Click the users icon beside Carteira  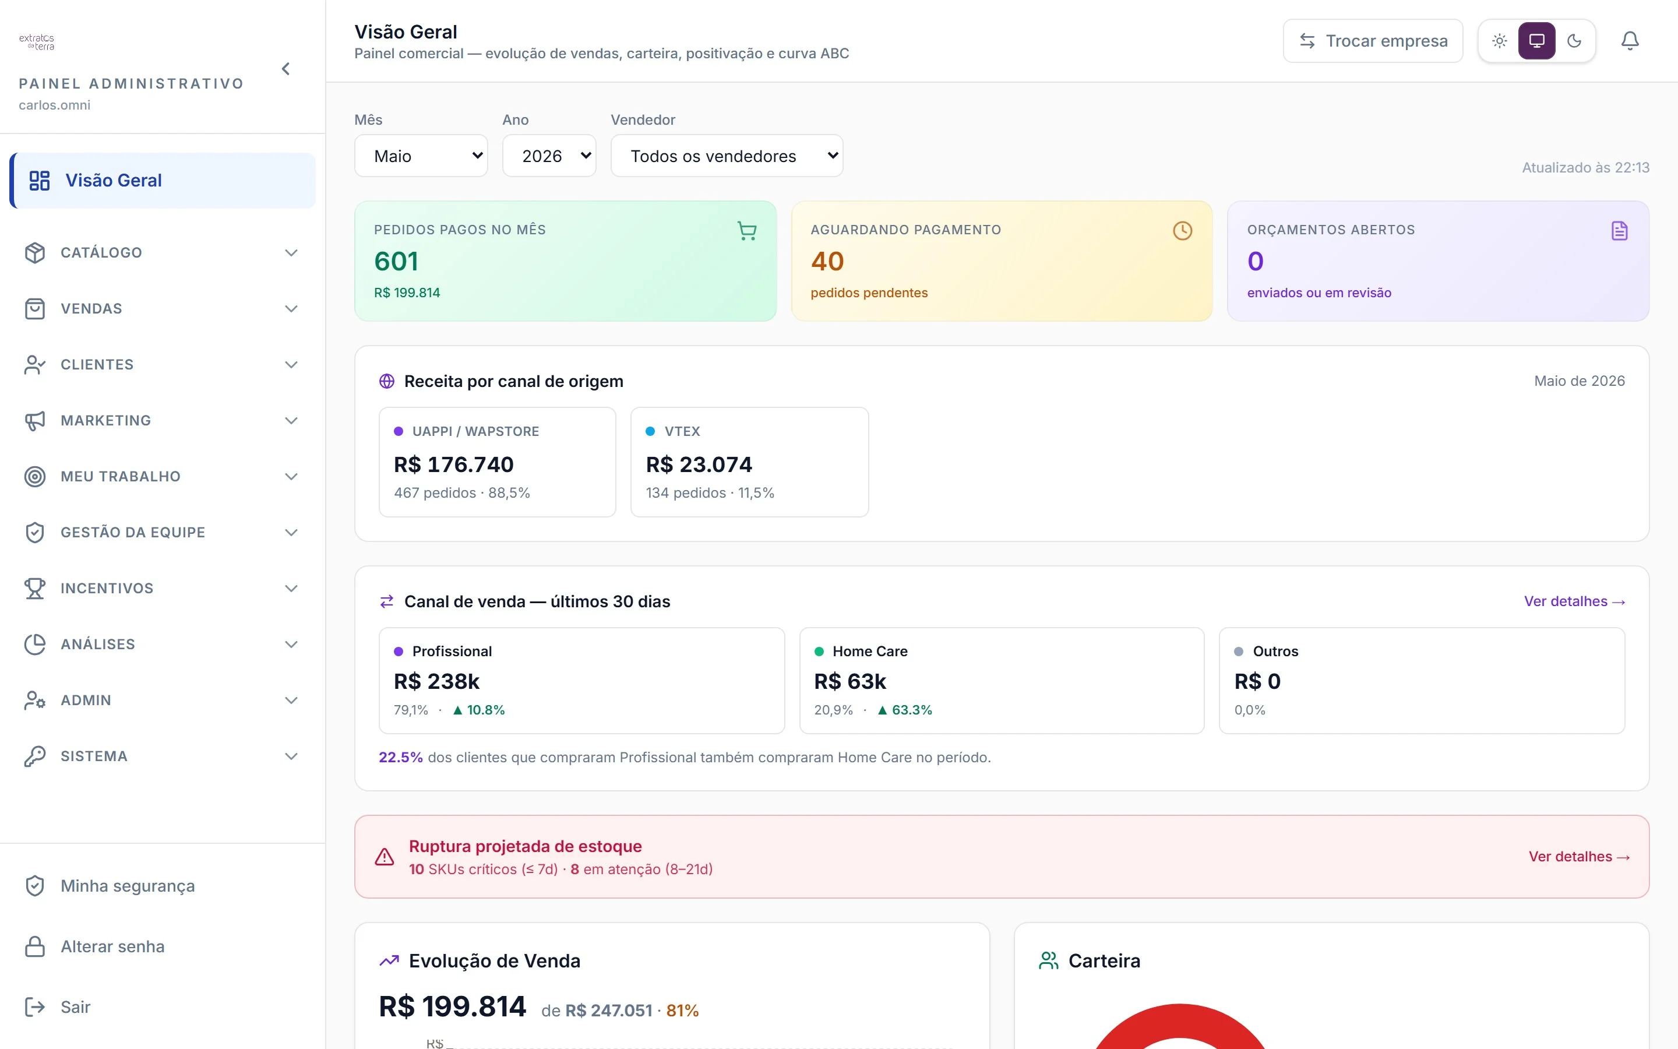click(1049, 961)
